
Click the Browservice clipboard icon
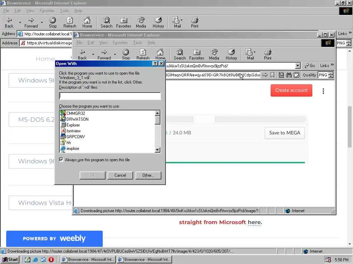point(296,75)
